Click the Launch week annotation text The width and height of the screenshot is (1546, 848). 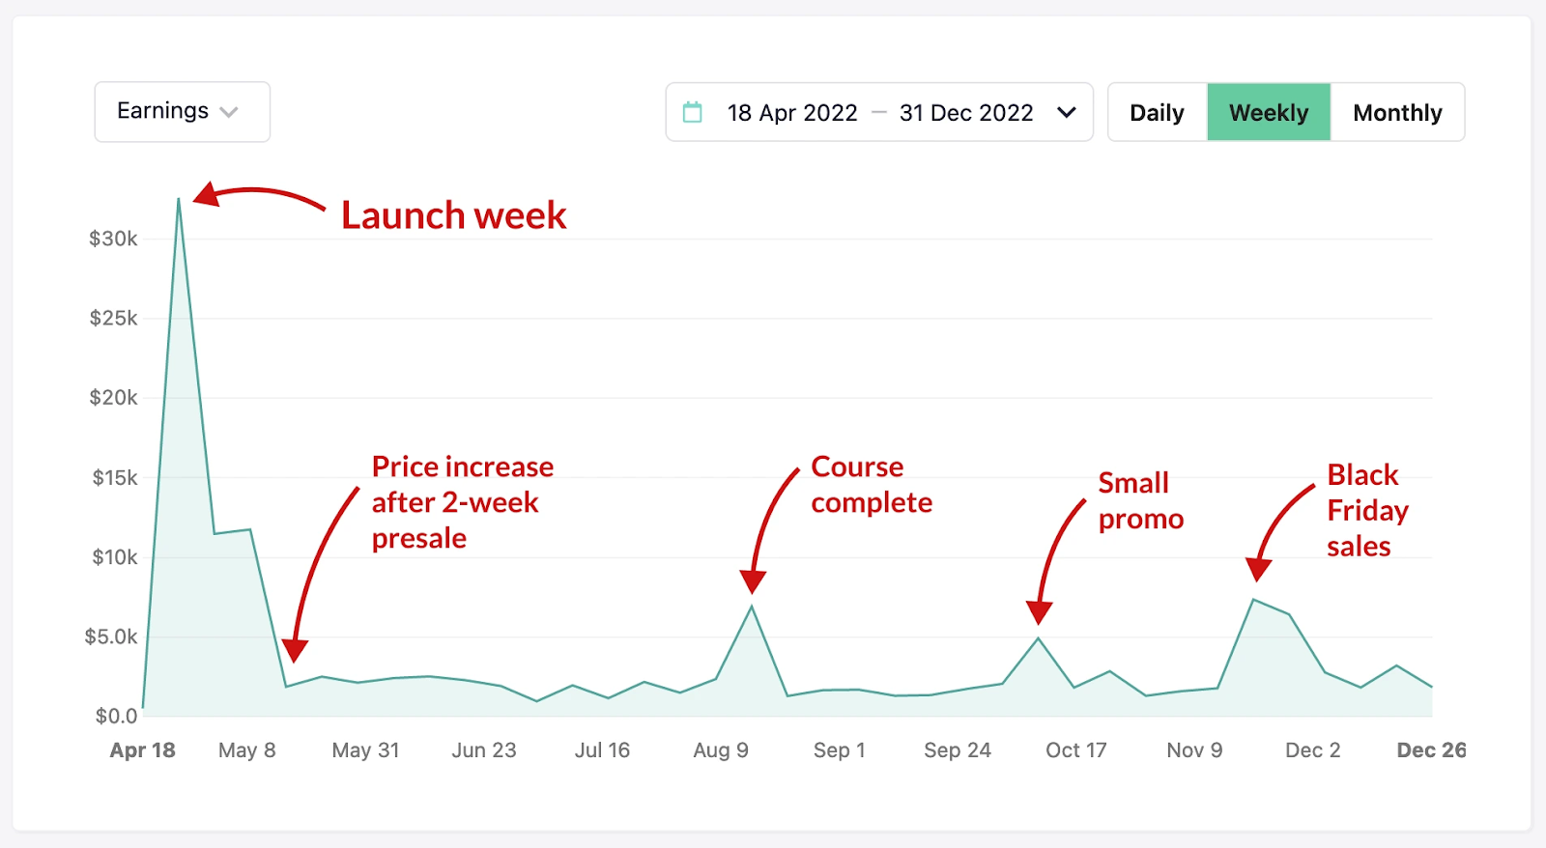pos(453,214)
